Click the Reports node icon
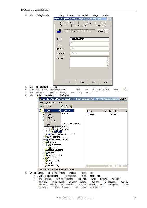 (49, 147)
